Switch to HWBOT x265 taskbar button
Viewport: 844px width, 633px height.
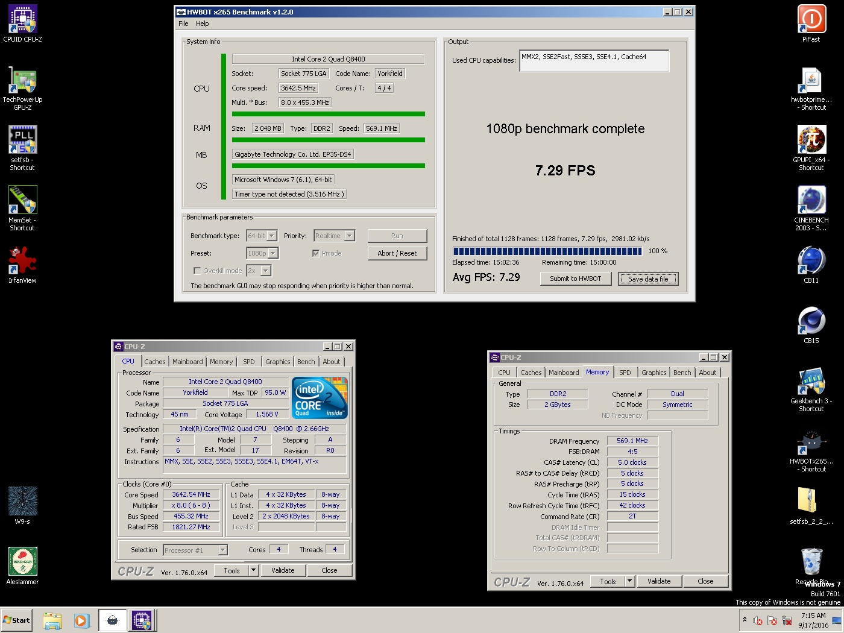pos(112,620)
